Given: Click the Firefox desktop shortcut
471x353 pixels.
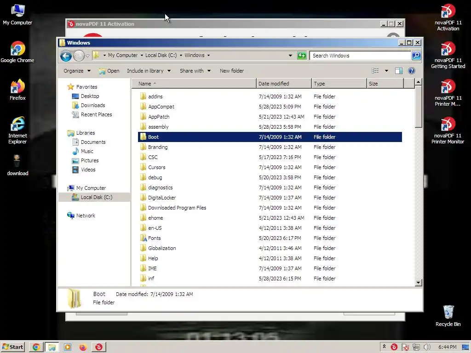Looking at the screenshot, I should [x=17, y=90].
